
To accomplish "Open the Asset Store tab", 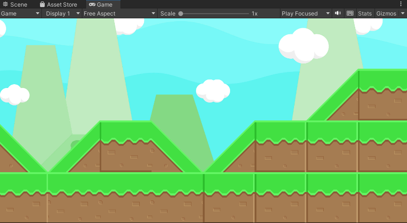I will (x=58, y=4).
